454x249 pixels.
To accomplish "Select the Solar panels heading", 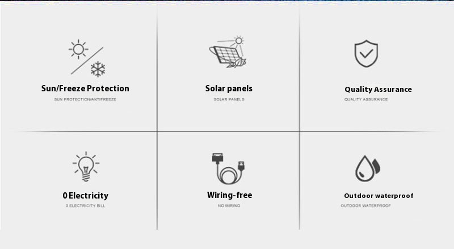I will (x=229, y=88).
